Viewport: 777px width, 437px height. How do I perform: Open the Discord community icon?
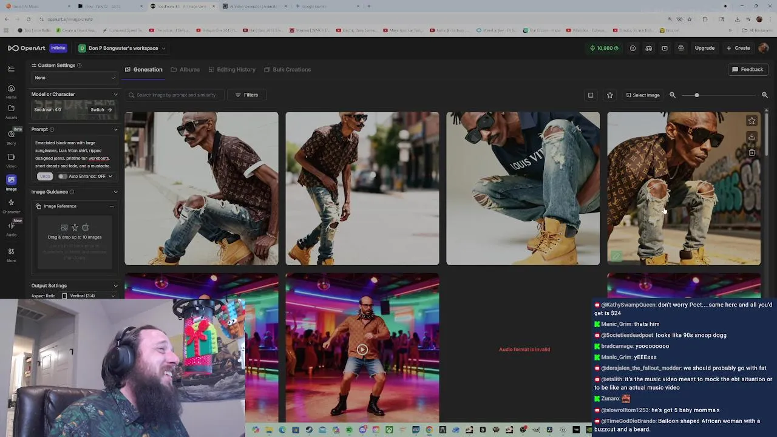point(648,48)
